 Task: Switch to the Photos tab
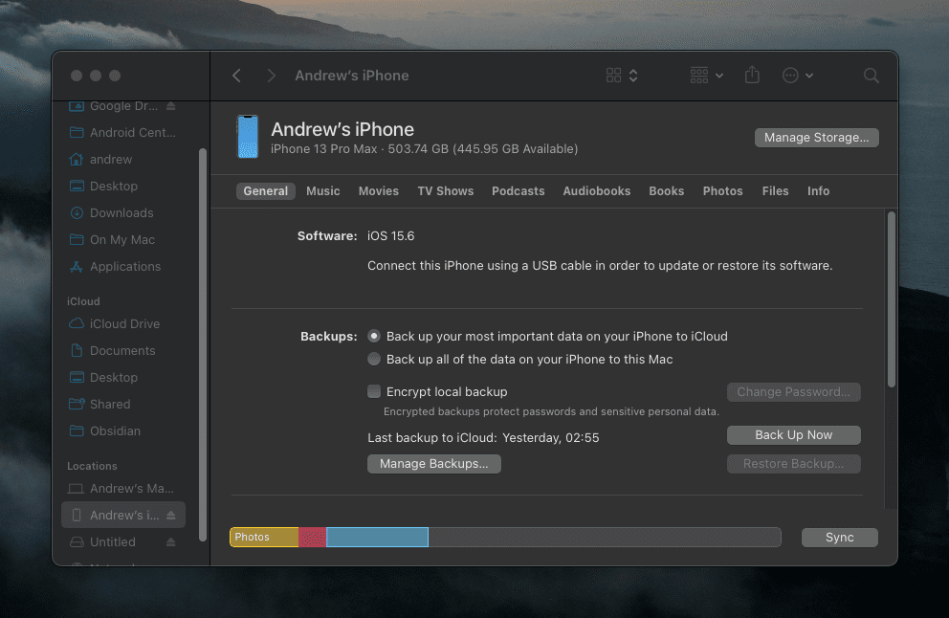(x=722, y=191)
